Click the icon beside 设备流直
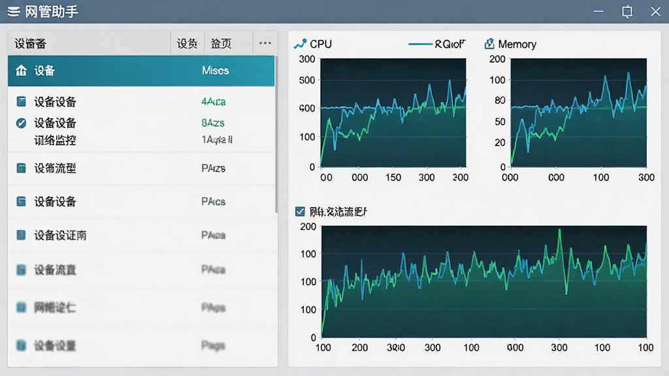Image resolution: width=669 pixels, height=376 pixels. (x=21, y=270)
